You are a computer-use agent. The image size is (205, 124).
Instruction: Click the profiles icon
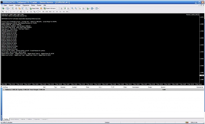pos(7,9)
